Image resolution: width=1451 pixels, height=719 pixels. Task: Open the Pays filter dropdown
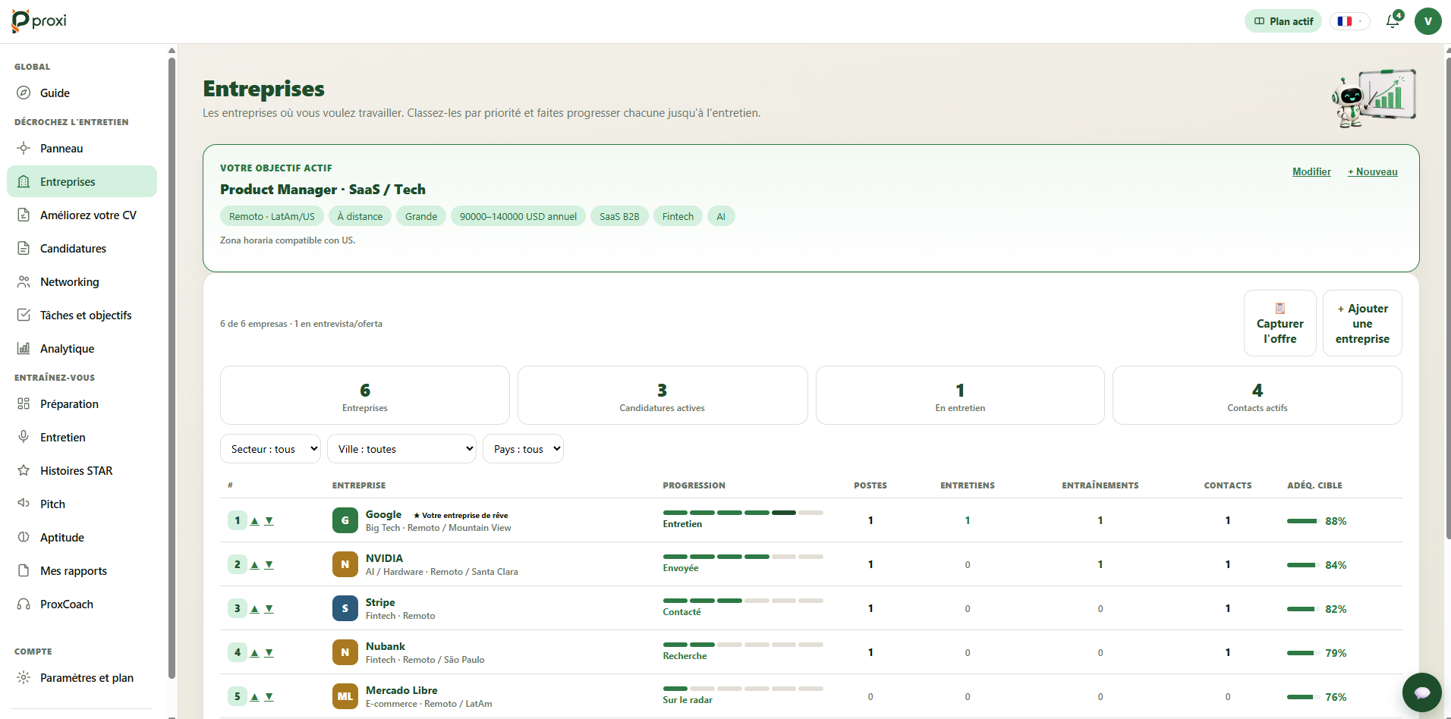tap(523, 449)
